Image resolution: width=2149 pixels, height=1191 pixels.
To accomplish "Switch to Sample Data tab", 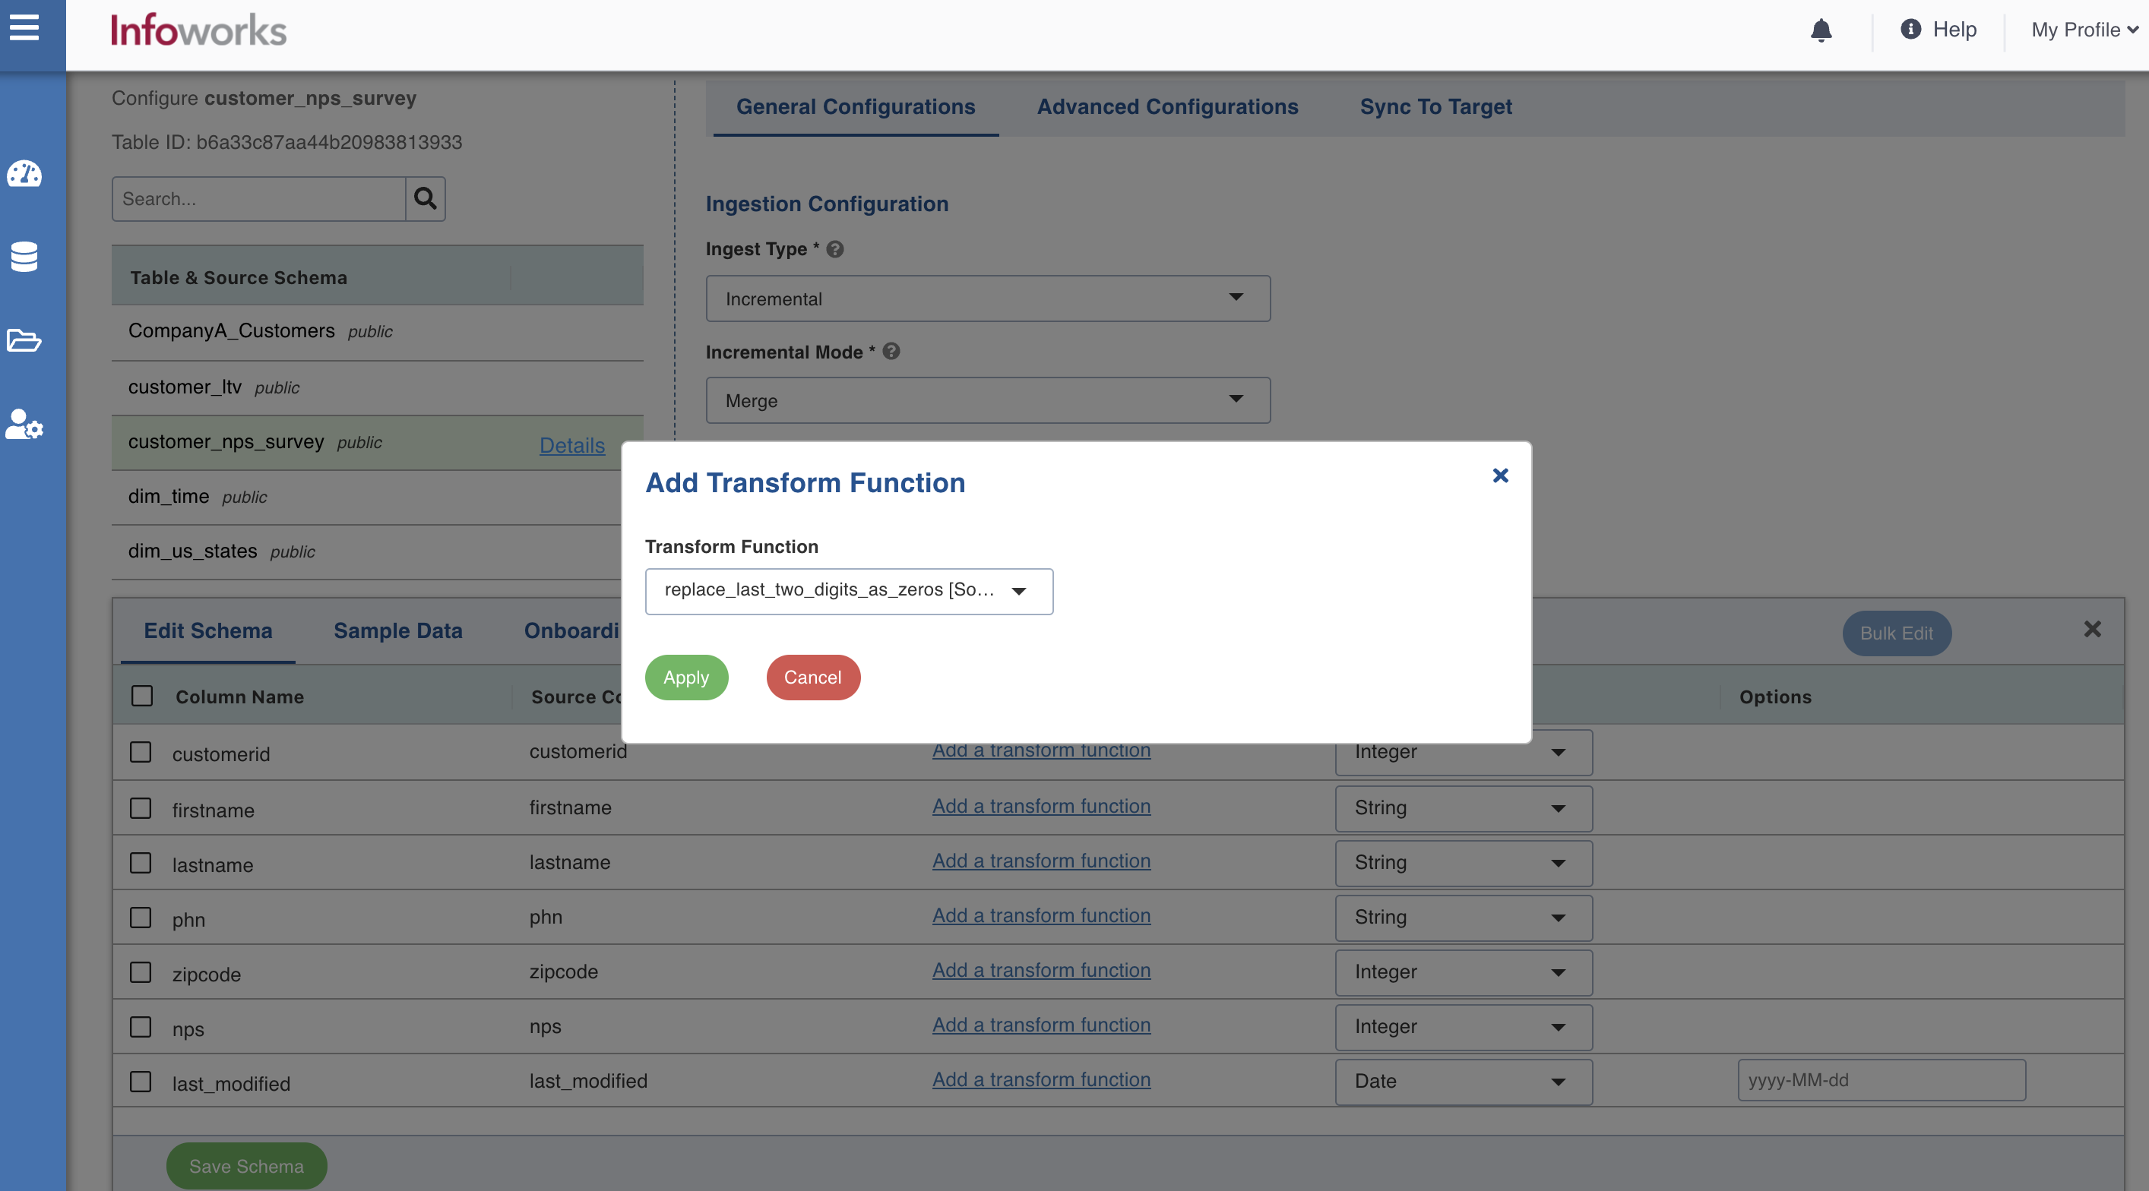I will pyautogui.click(x=398, y=631).
